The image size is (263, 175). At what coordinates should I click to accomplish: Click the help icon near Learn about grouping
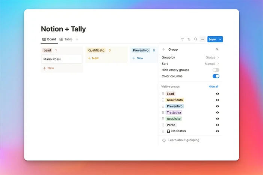coord(164,140)
